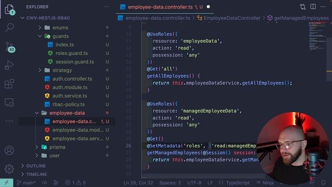
Task: Open the notifications bell in status bar
Action: click(323, 182)
